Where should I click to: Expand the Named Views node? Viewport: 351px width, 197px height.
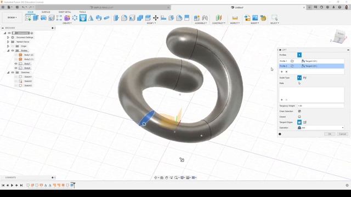[8, 42]
